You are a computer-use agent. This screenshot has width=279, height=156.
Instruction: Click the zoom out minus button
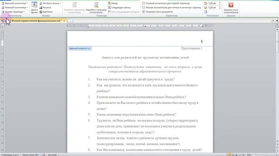click(254, 155)
